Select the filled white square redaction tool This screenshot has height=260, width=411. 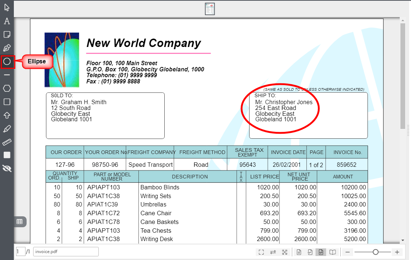7,155
